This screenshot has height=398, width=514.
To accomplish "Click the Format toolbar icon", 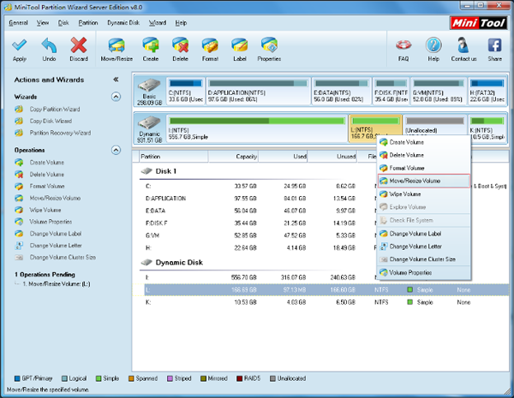I will (210, 45).
